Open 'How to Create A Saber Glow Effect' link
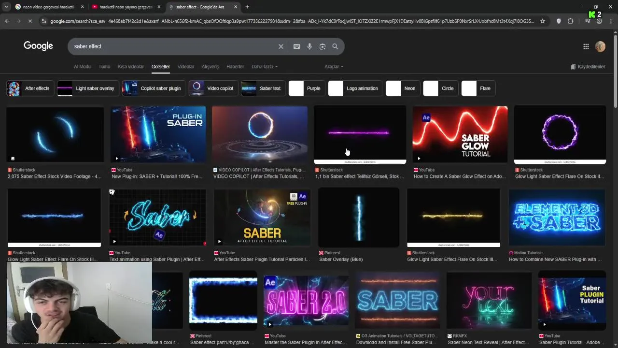This screenshot has height=348, width=618. tap(460, 176)
